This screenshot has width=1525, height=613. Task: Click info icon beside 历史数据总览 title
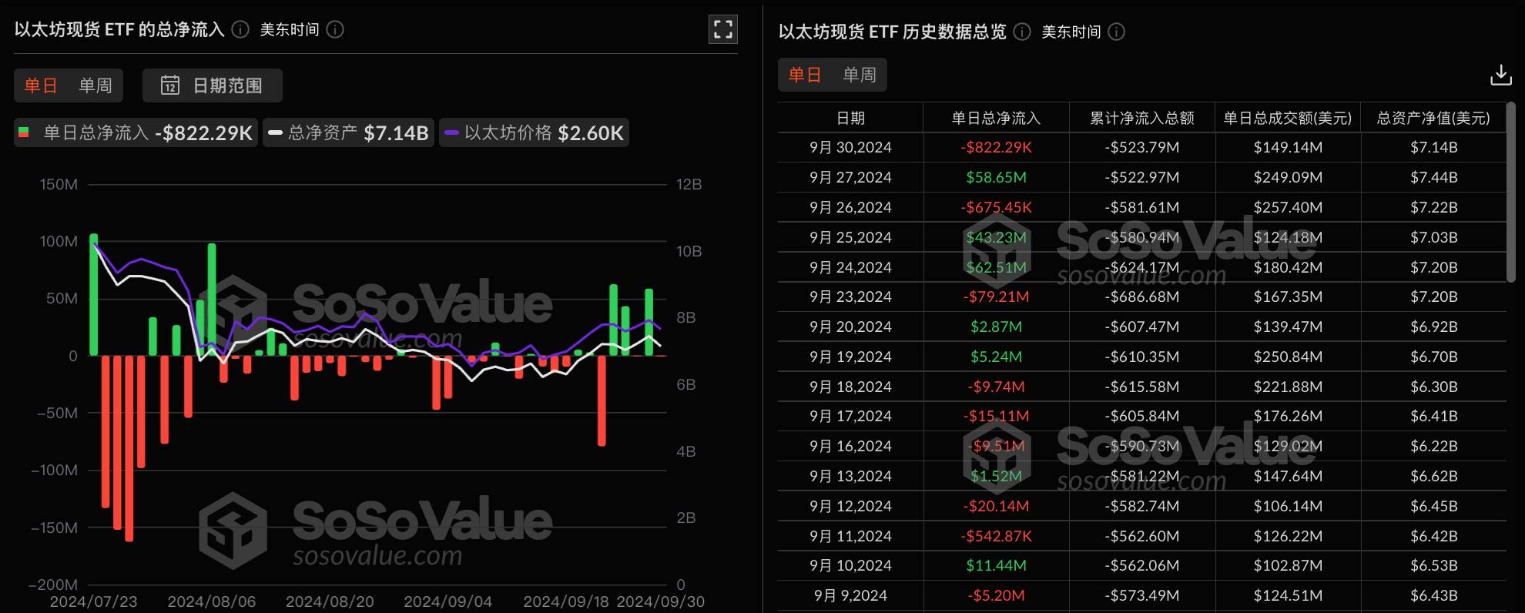[x=1022, y=32]
